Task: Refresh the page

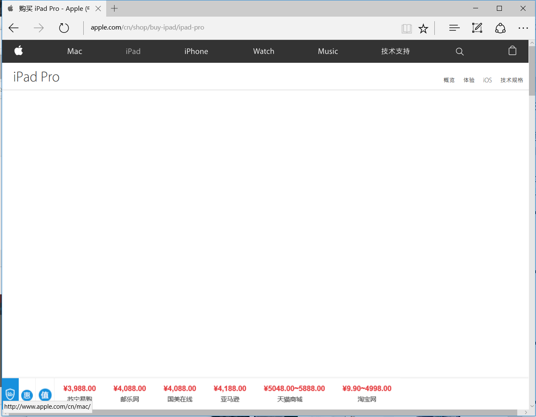Action: (x=64, y=28)
